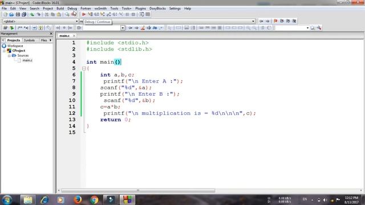This screenshot has width=365, height=205.
Task: Click the match case Aa icon
Action: tap(155, 28)
